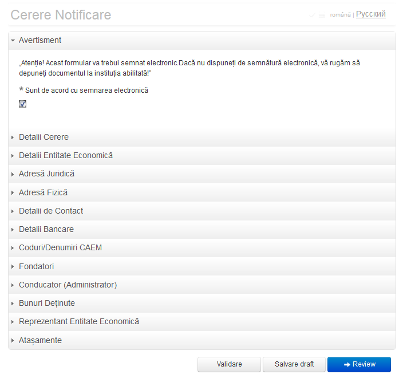Select the română language option
This screenshot has width=407, height=382.
click(x=340, y=15)
